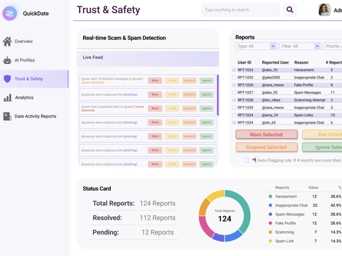Open AI Profiles in the sidebar
This screenshot has width=342, height=256.
coord(25,60)
